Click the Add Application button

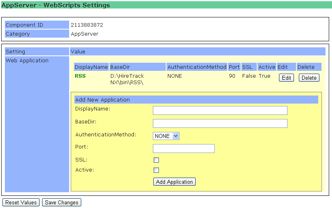174,182
